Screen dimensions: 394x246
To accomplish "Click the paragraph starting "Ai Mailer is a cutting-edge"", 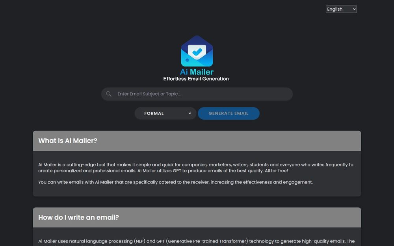I will tap(196, 168).
